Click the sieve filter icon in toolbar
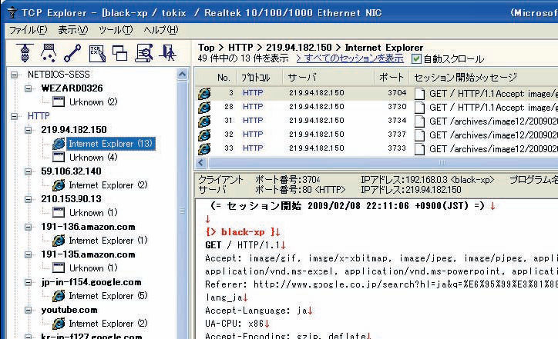This screenshot has height=339, width=558. tap(49, 53)
